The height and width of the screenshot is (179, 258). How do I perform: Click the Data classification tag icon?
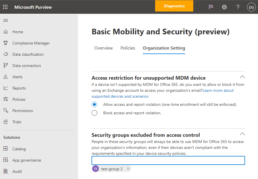pos(6,54)
